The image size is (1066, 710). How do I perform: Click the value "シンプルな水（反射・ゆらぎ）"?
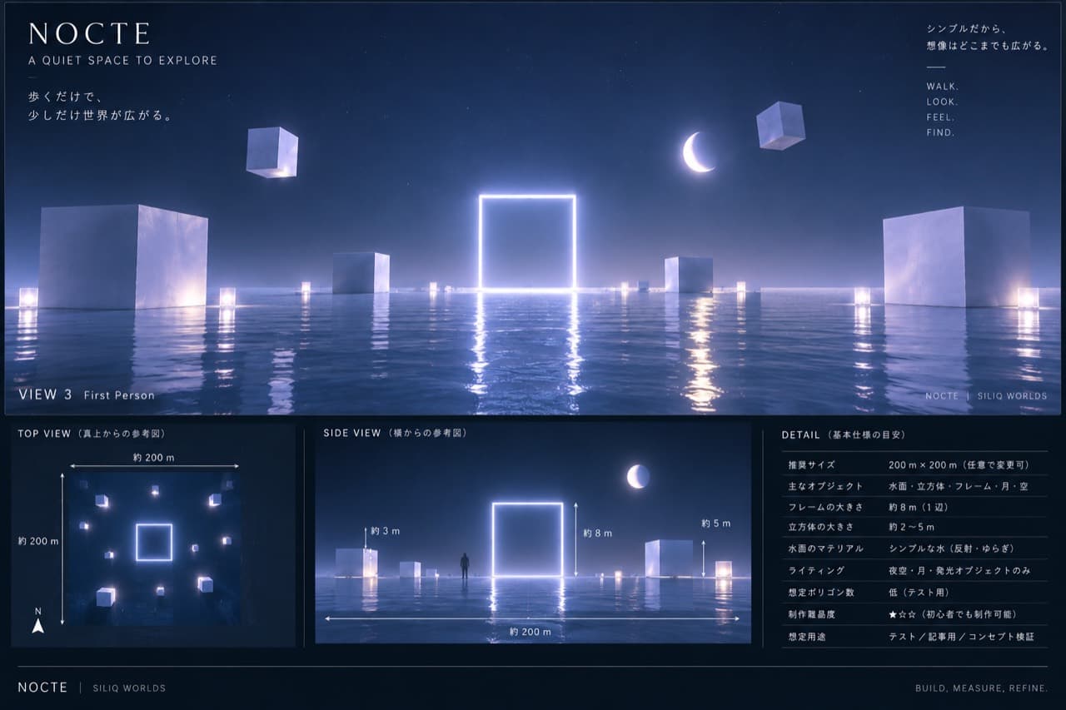(952, 549)
